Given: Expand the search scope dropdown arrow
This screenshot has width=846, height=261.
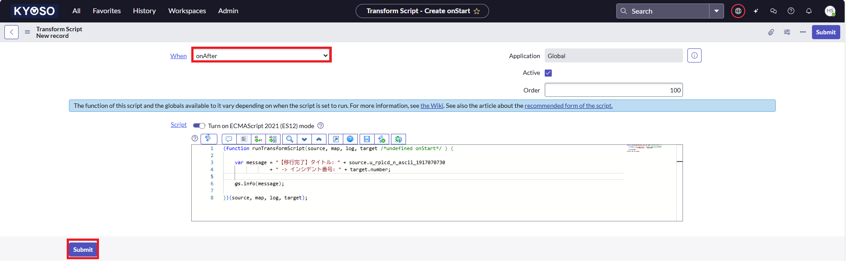Looking at the screenshot, I should point(716,11).
